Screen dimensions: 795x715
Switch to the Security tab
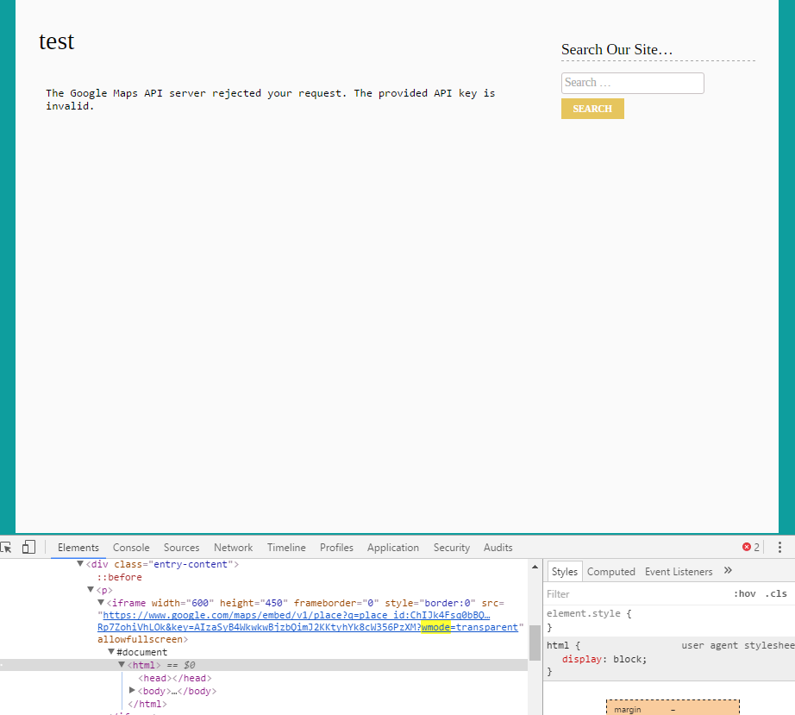(451, 548)
